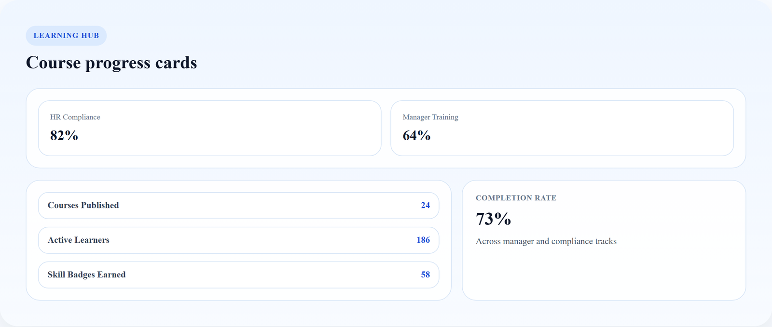Click the 82% HR Compliance value
Viewport: 772px width, 327px height.
[64, 136]
